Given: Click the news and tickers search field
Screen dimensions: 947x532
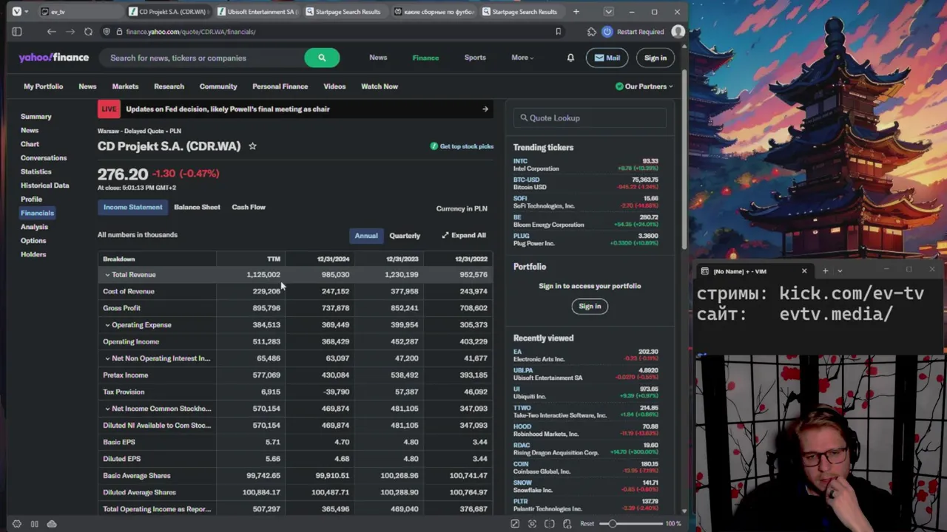Looking at the screenshot, I should pyautogui.click(x=203, y=58).
